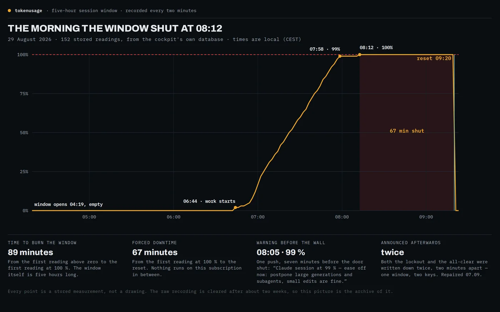This screenshot has height=312, width=500.
Task: Click the 'ANNOUNCED AFTERWARDS' heading
Action: (411, 242)
